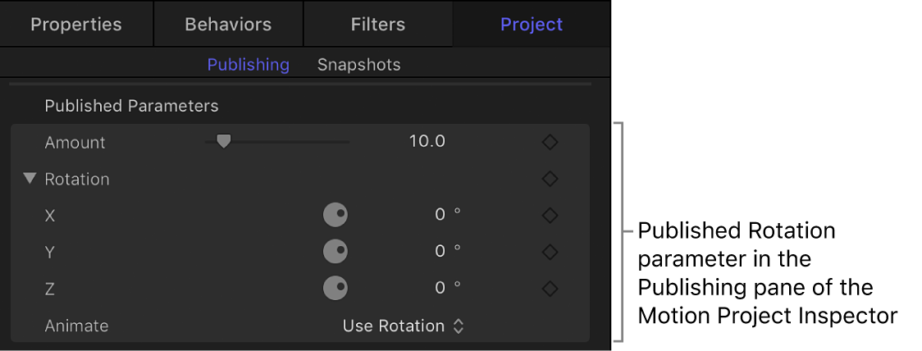922x351 pixels.
Task: Click the Z rotation dial
Action: (335, 288)
